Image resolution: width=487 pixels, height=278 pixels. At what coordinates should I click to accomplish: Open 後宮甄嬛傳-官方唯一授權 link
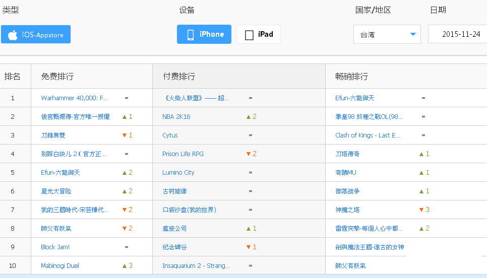pyautogui.click(x=75, y=117)
